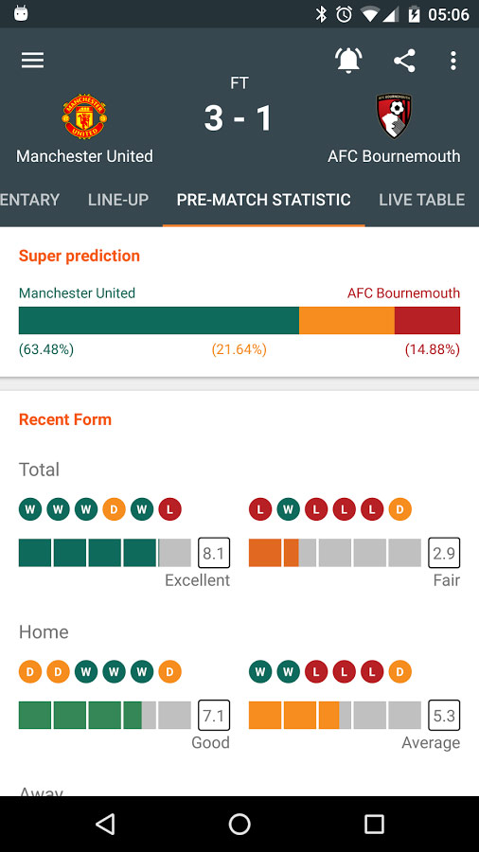Tap the AFC Bournemouth team name
Image resolution: width=479 pixels, height=852 pixels.
pos(395,156)
